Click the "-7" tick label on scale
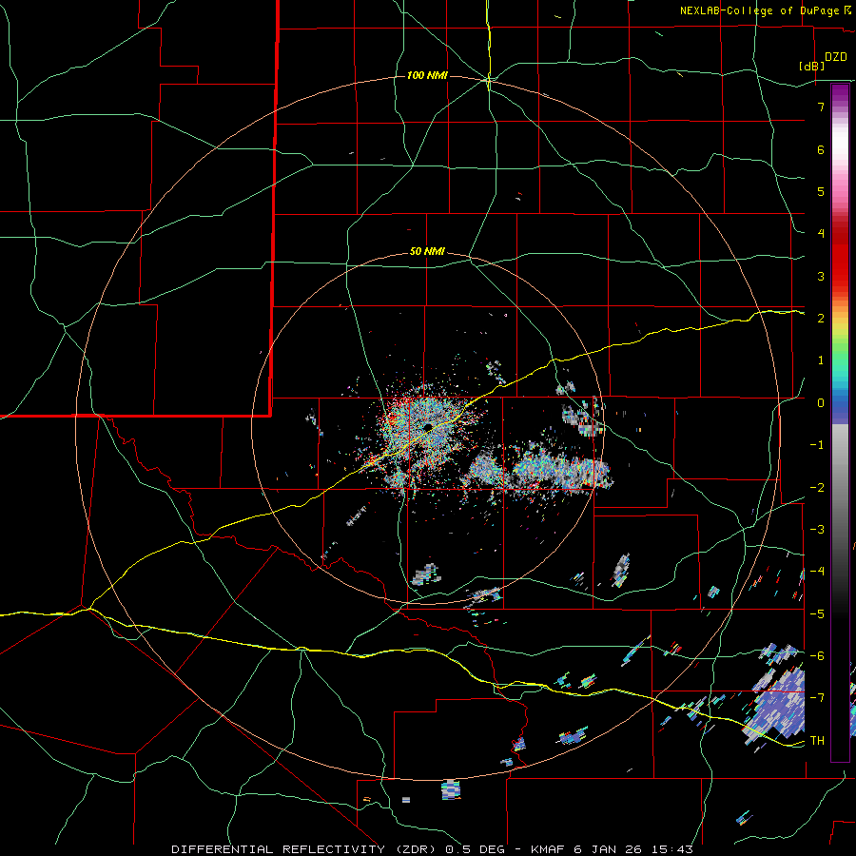The width and height of the screenshot is (856, 856). 817,698
